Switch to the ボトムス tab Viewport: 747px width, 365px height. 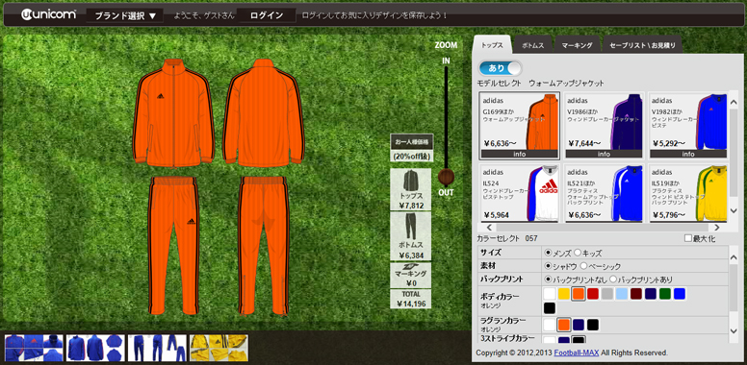[x=532, y=45]
